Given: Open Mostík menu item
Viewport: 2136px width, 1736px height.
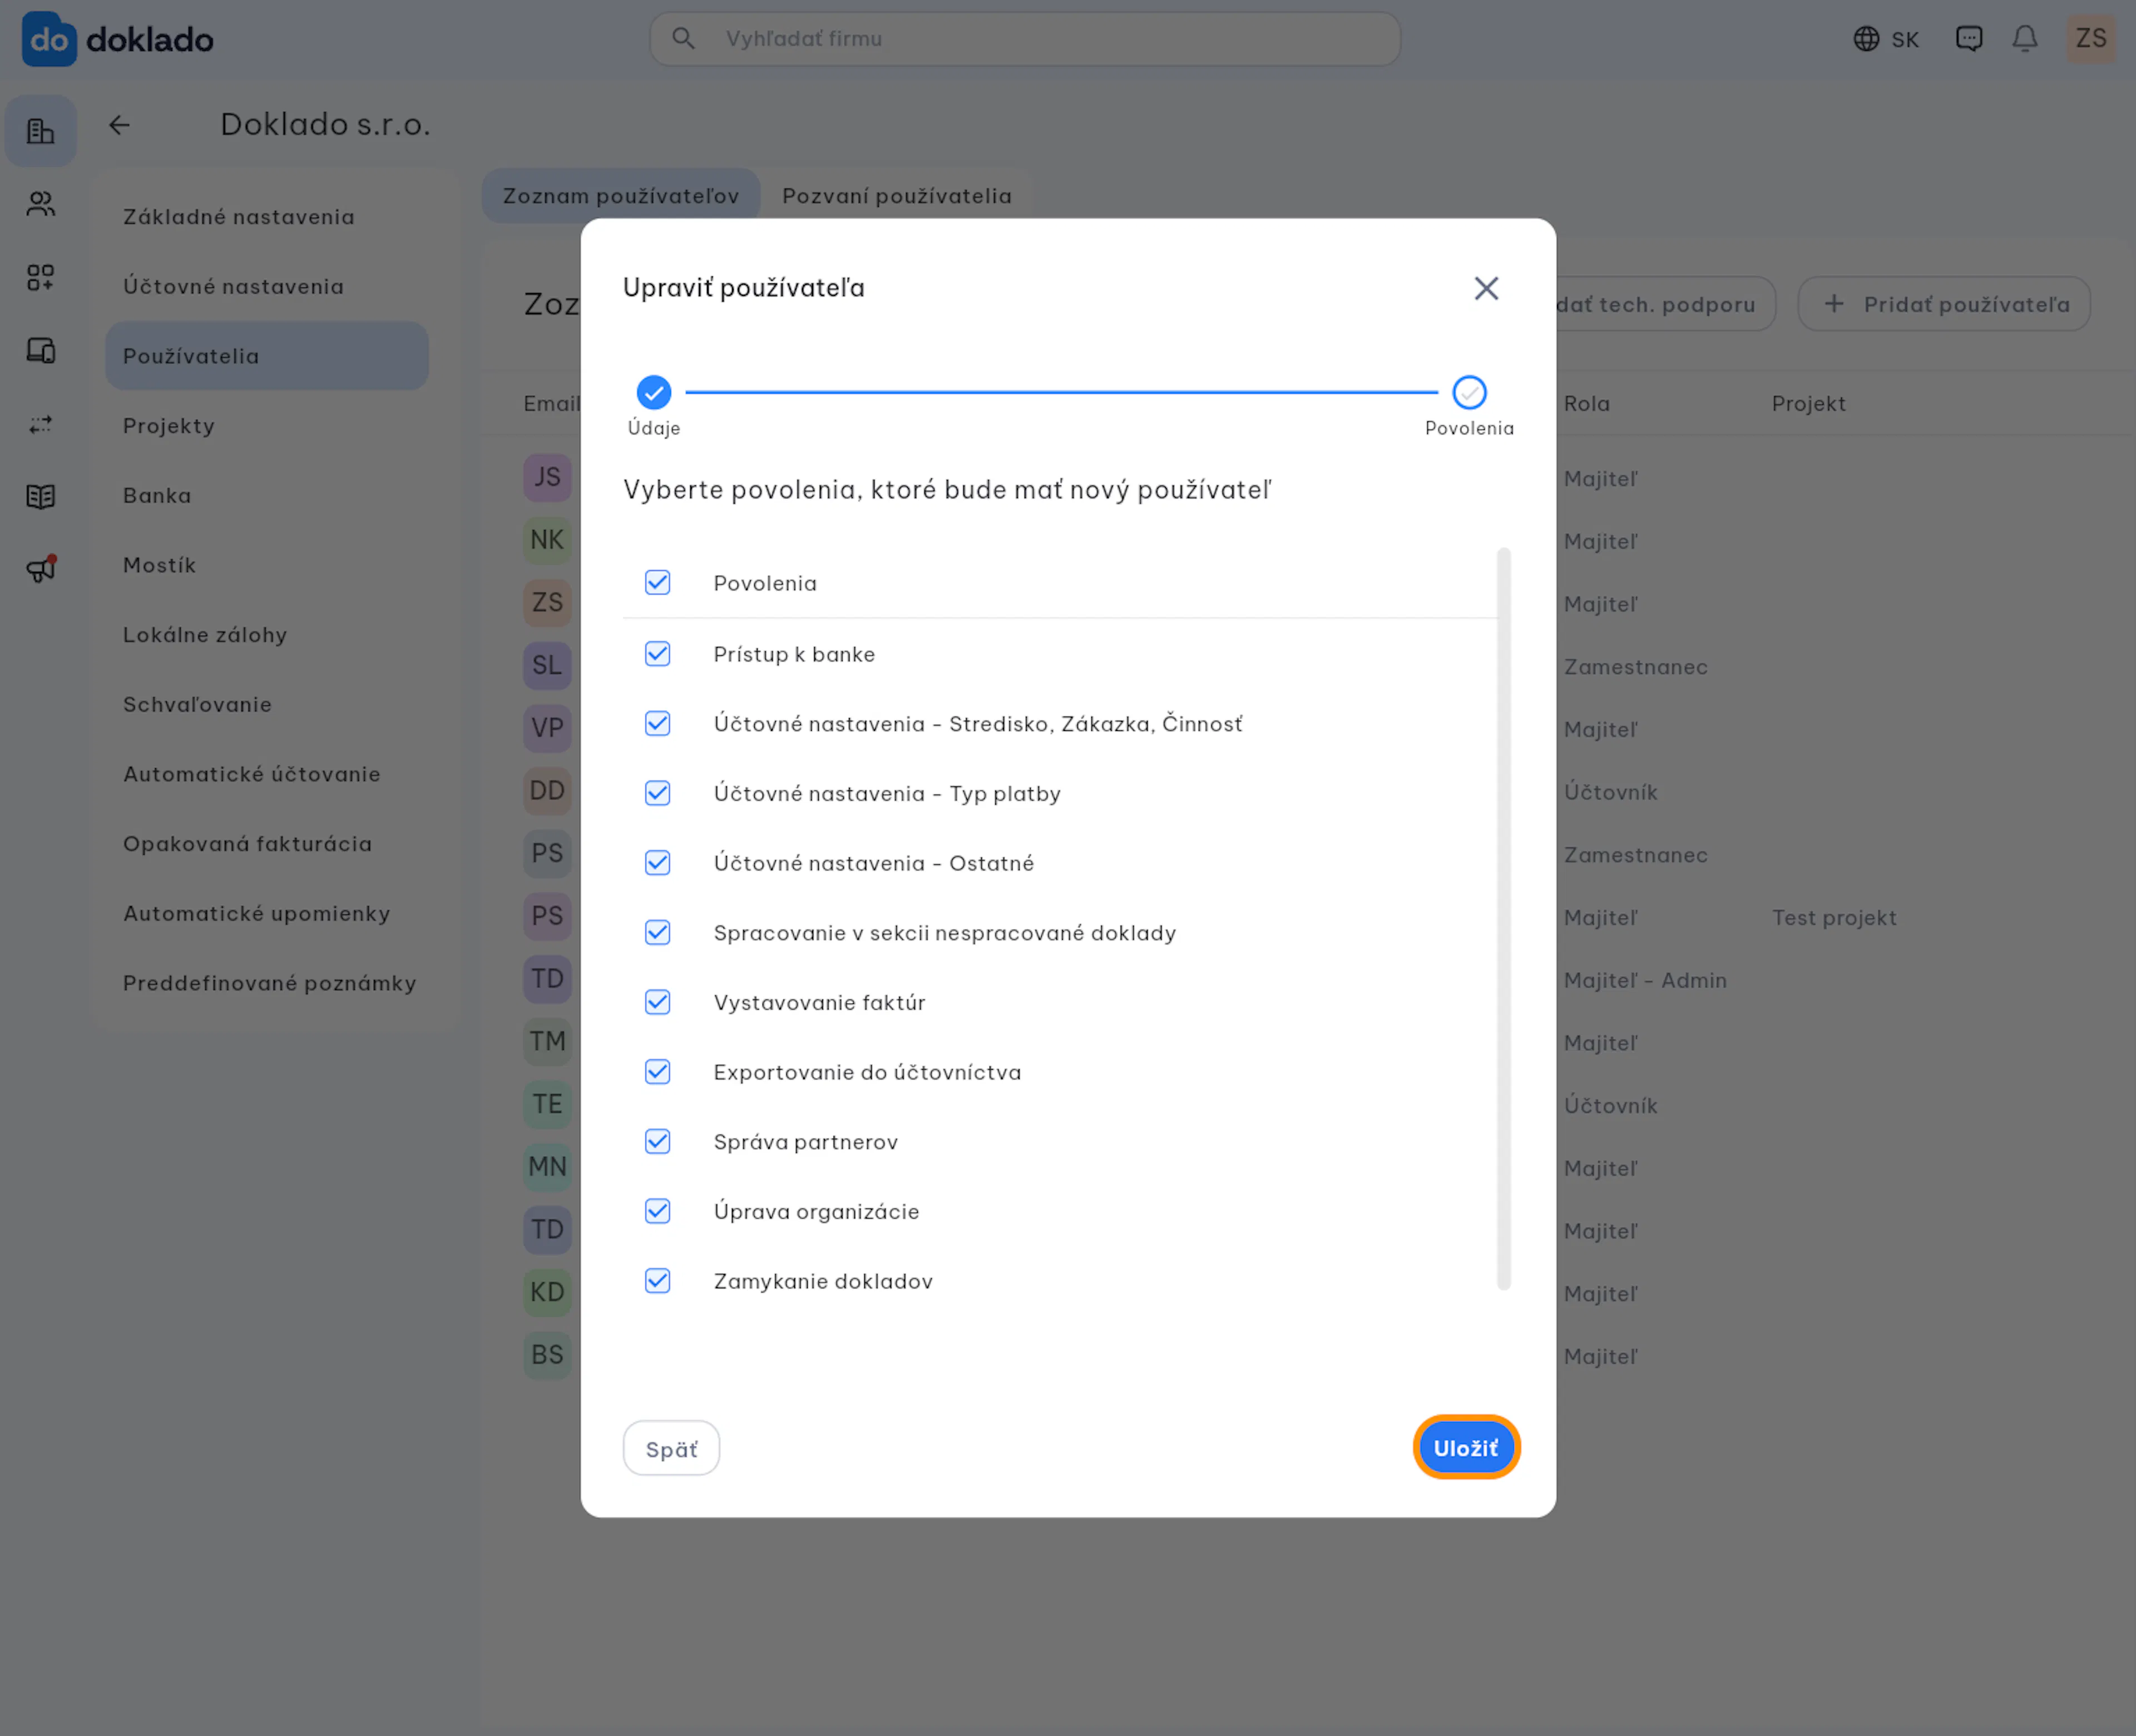Looking at the screenshot, I should 267,565.
